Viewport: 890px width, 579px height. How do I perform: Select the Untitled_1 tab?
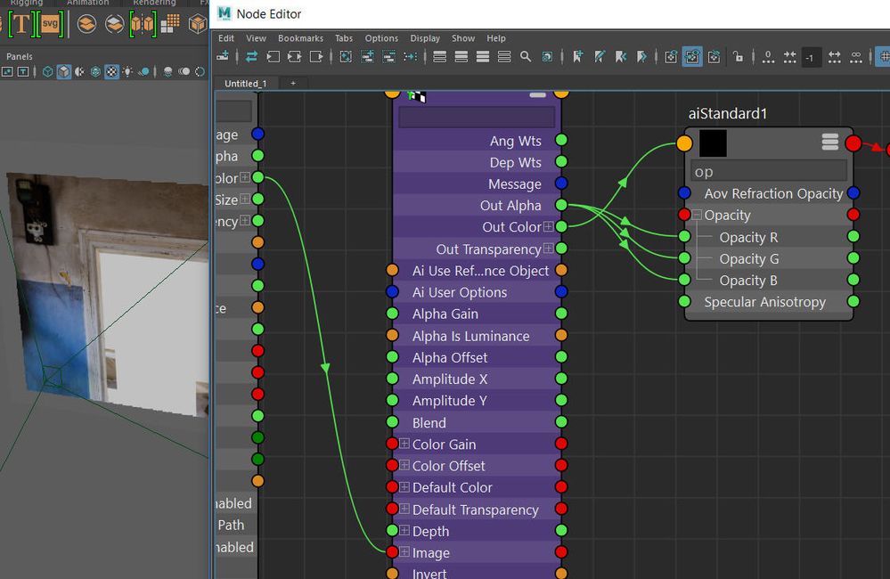coord(245,84)
